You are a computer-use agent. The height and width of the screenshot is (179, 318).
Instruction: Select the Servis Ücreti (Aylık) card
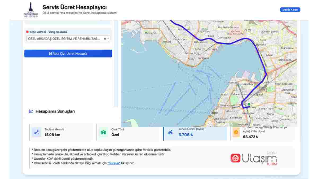tap(195, 133)
